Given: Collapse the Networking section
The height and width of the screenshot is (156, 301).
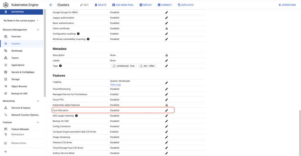Looking at the screenshot, I should click(38, 101).
